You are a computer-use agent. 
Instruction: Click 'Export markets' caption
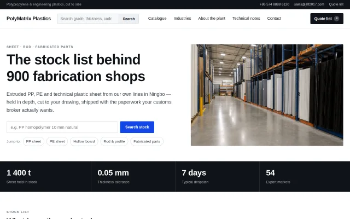coord(278,182)
